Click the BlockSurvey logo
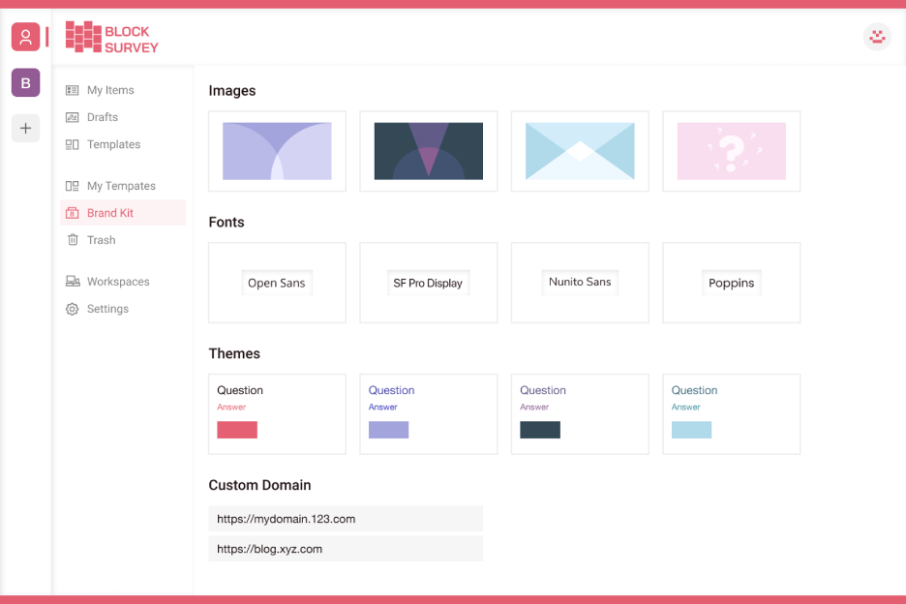Viewport: 906px width, 604px height. tap(106, 39)
